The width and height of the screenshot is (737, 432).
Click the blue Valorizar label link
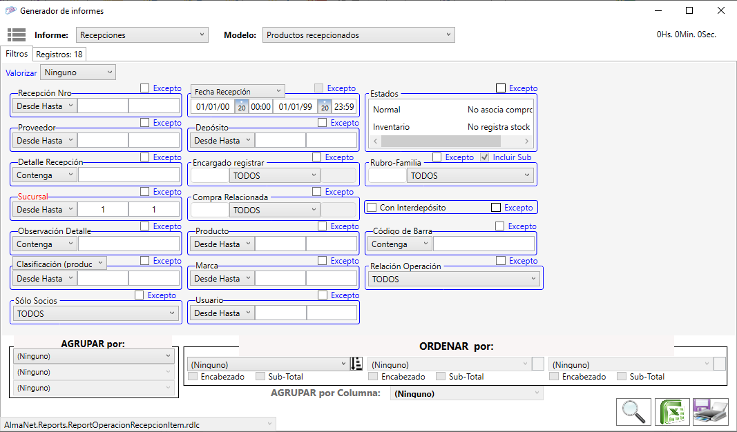21,72
